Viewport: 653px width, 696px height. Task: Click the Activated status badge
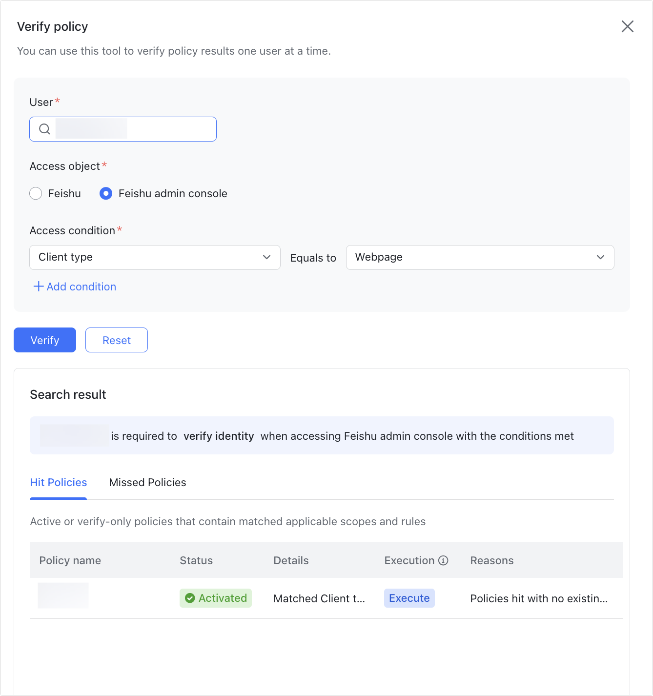point(215,598)
